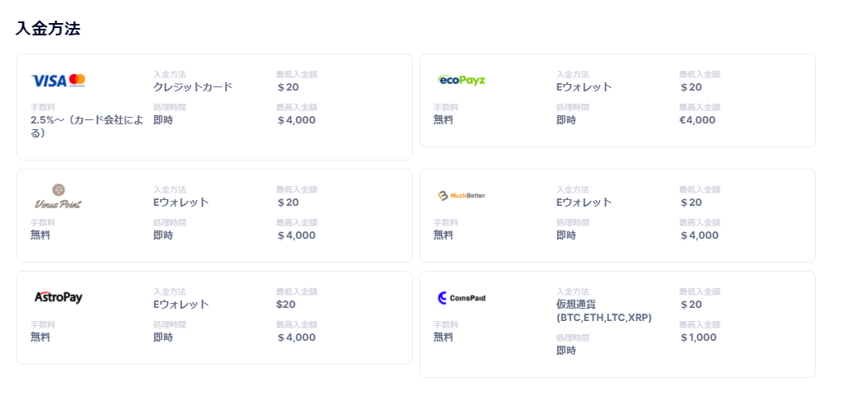Click 無料 fee in the Venus Point card
Viewport: 844px width, 405px height.
coord(40,235)
